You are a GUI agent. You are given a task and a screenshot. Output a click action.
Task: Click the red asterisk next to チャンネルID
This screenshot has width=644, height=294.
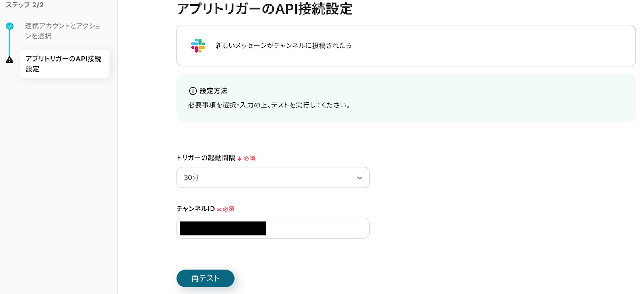point(219,210)
